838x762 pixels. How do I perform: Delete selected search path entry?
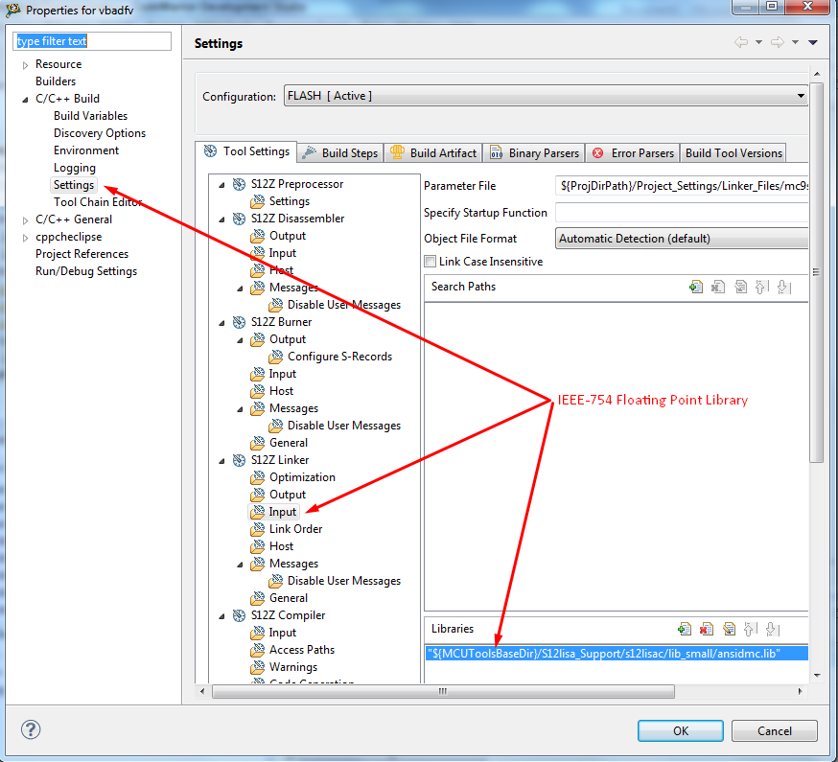click(718, 287)
